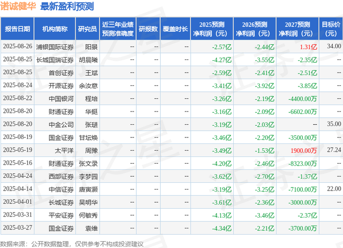Click the -3500.00万 forecast value
The image size is (343, 248).
pos(302,138)
